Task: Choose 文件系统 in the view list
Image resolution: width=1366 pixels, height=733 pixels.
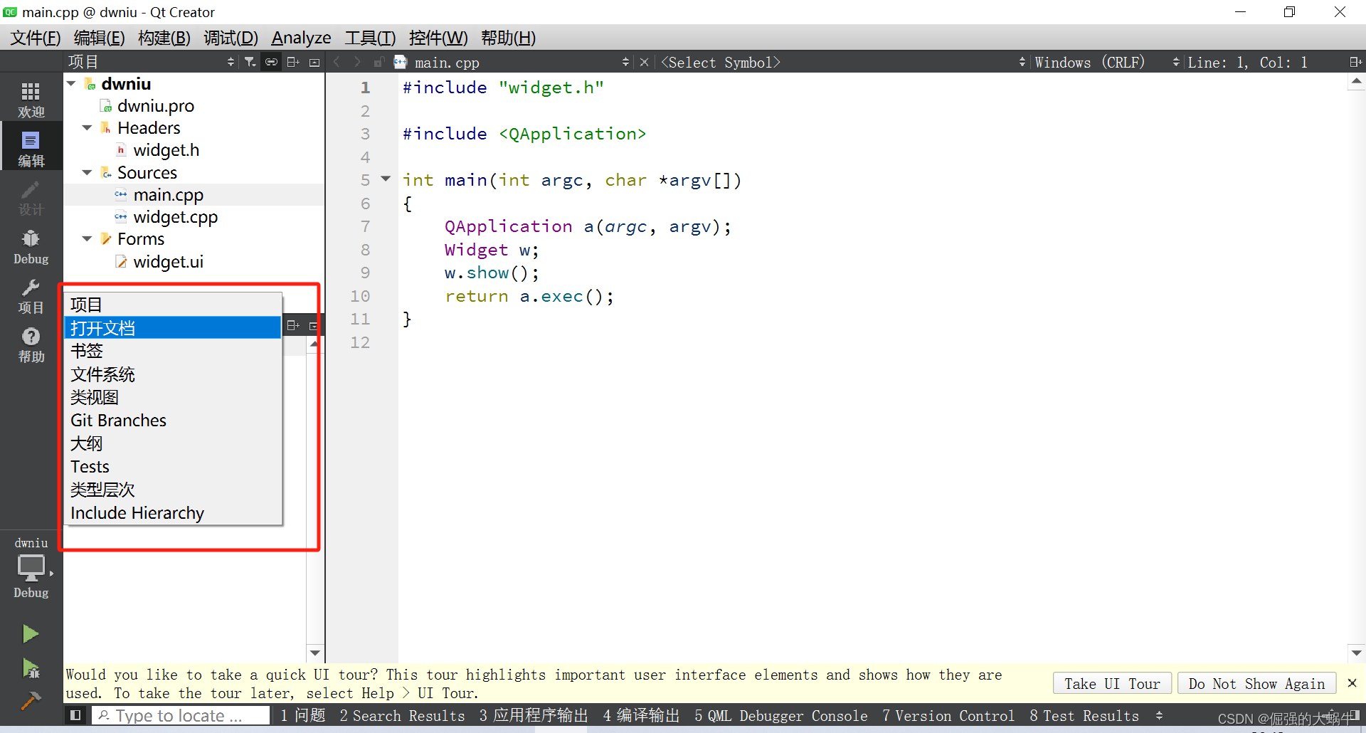Action: pyautogui.click(x=173, y=374)
